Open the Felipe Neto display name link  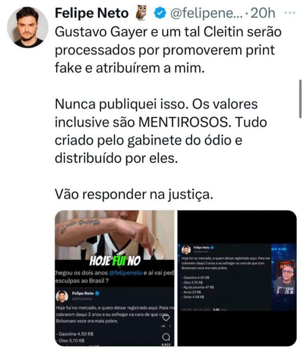click(x=92, y=13)
